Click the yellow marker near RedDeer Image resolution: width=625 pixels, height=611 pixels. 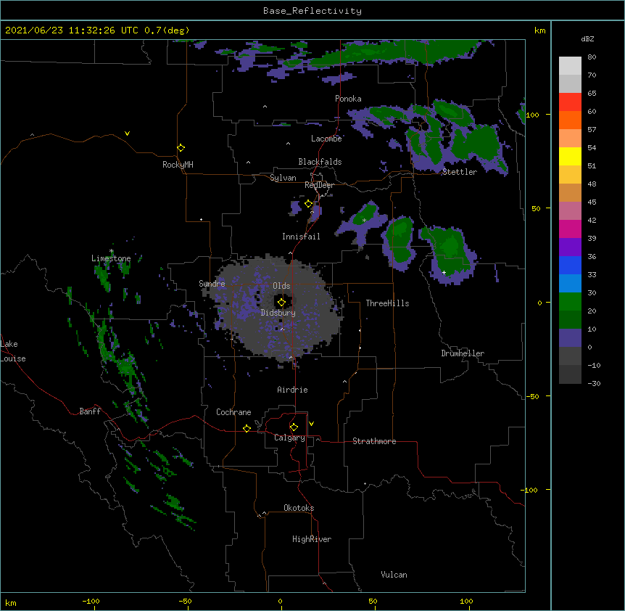(x=309, y=204)
